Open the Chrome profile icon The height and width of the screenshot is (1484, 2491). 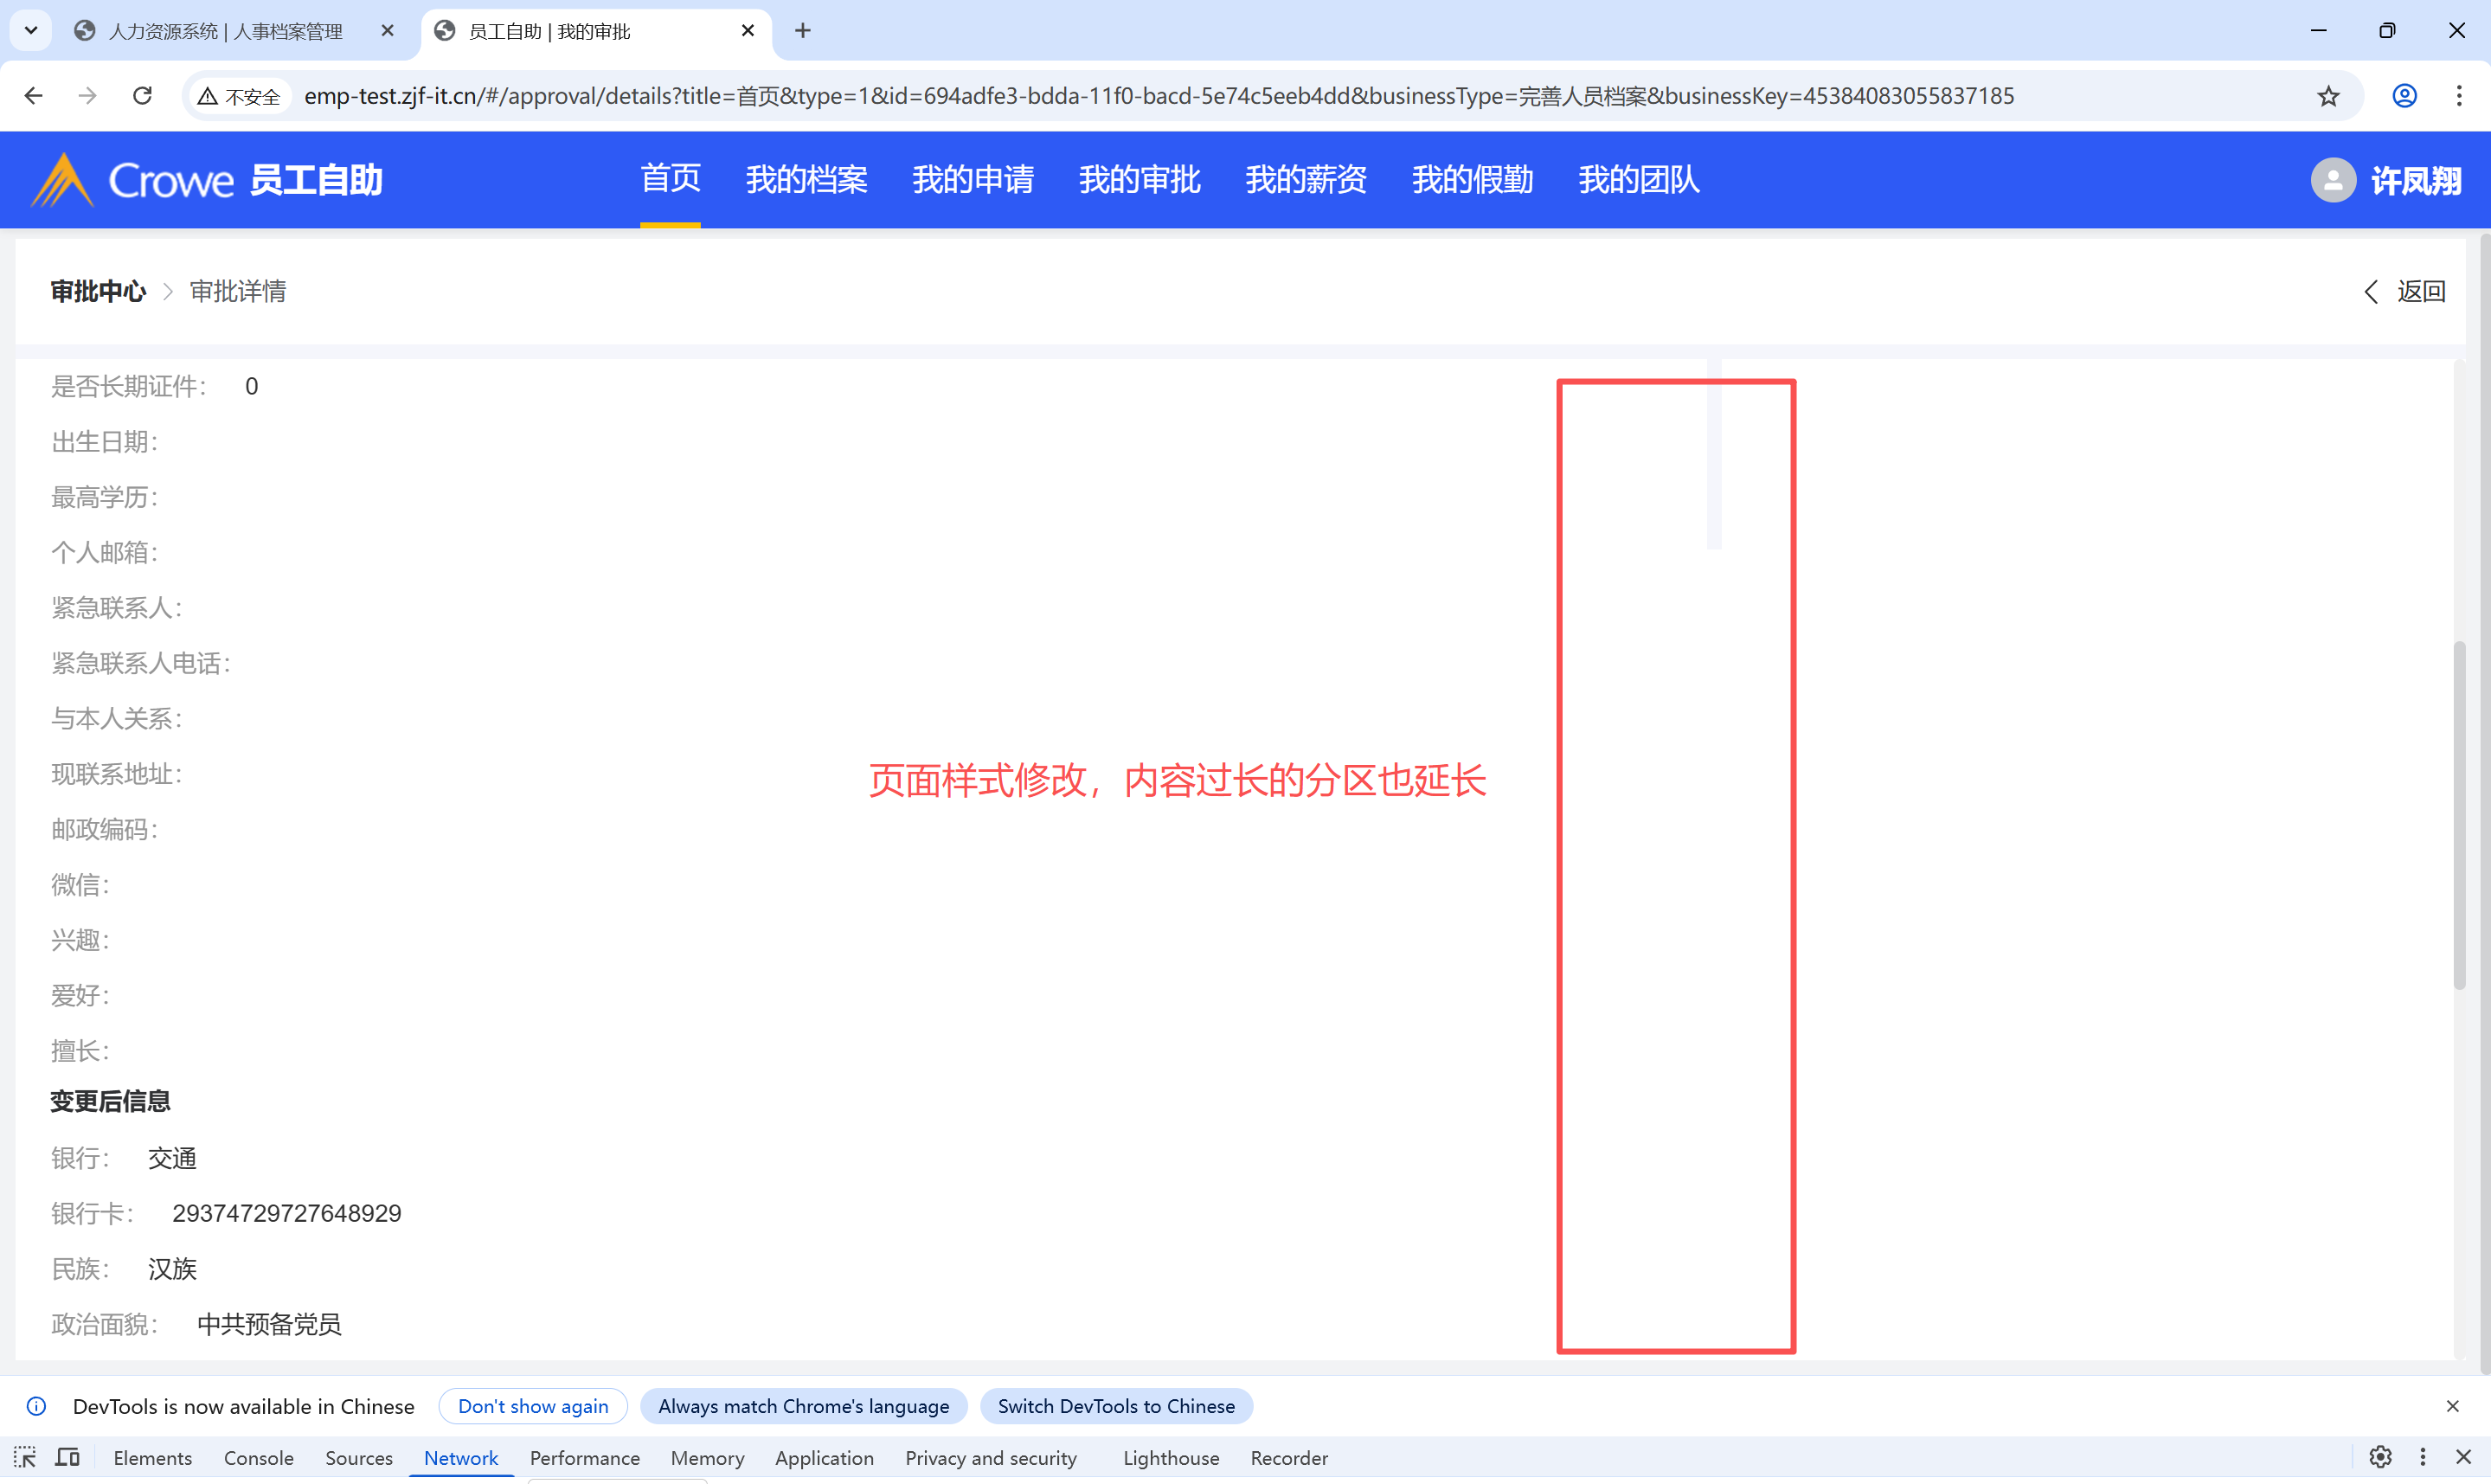tap(2404, 96)
